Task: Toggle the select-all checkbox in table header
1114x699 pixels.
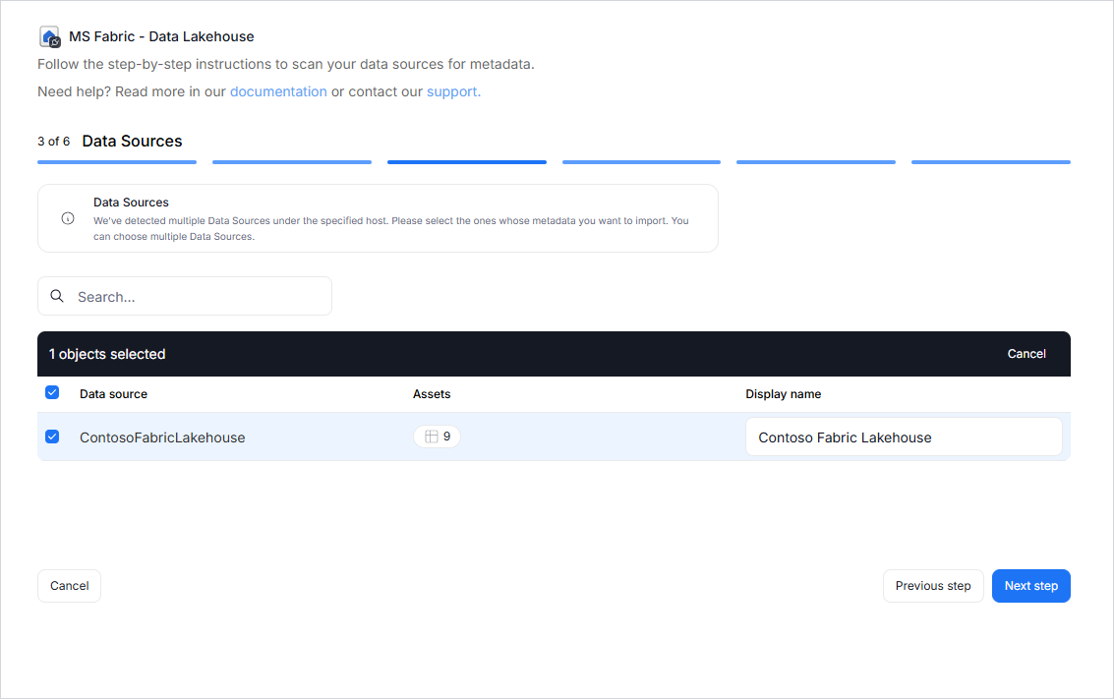Action: pyautogui.click(x=52, y=393)
